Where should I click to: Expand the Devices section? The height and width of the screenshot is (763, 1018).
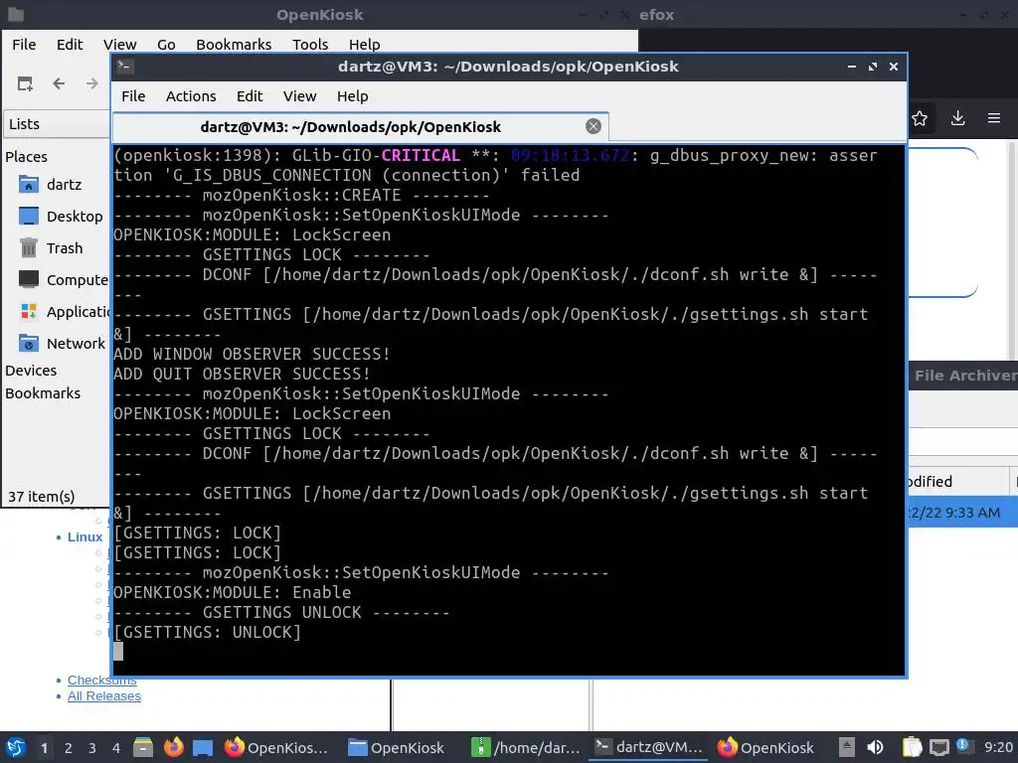pyautogui.click(x=31, y=371)
